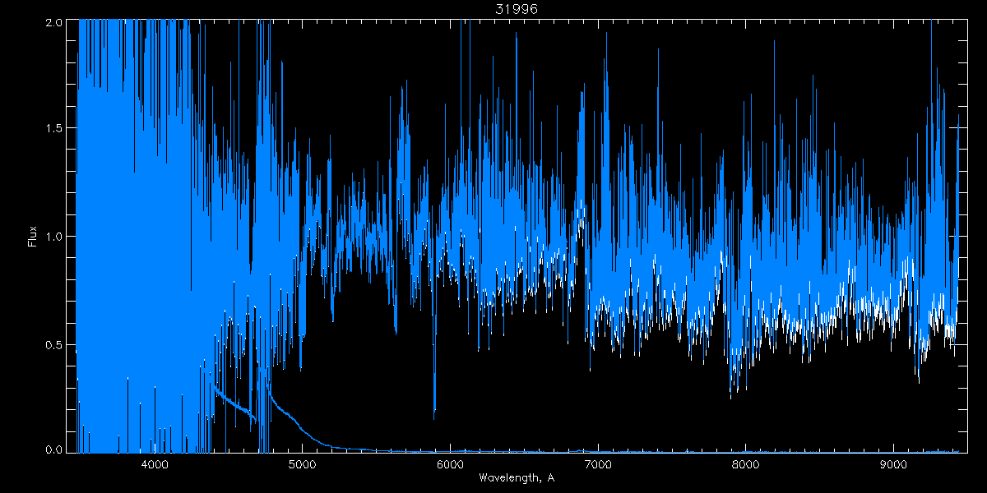Click the 5000 x-axis tick label
Screen dimensions: 987x493
click(301, 463)
